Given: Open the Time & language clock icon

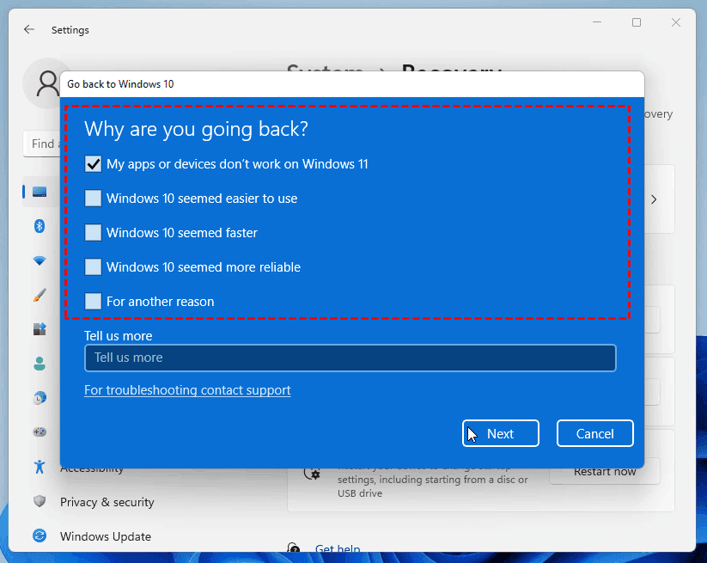Looking at the screenshot, I should 40,397.
